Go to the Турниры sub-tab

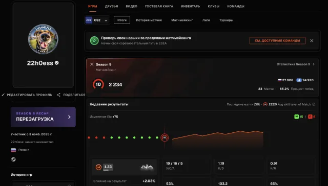pyautogui.click(x=226, y=20)
